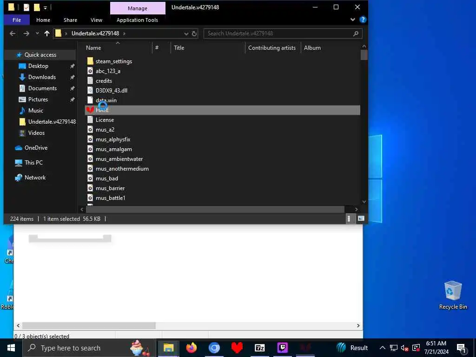Screen dimensions: 476x357
Task: Select the mus_battle1 file
Action: click(x=111, y=198)
